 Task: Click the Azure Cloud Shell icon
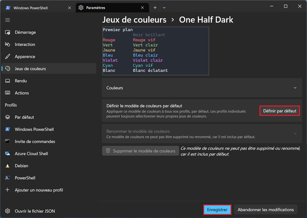tap(7, 154)
